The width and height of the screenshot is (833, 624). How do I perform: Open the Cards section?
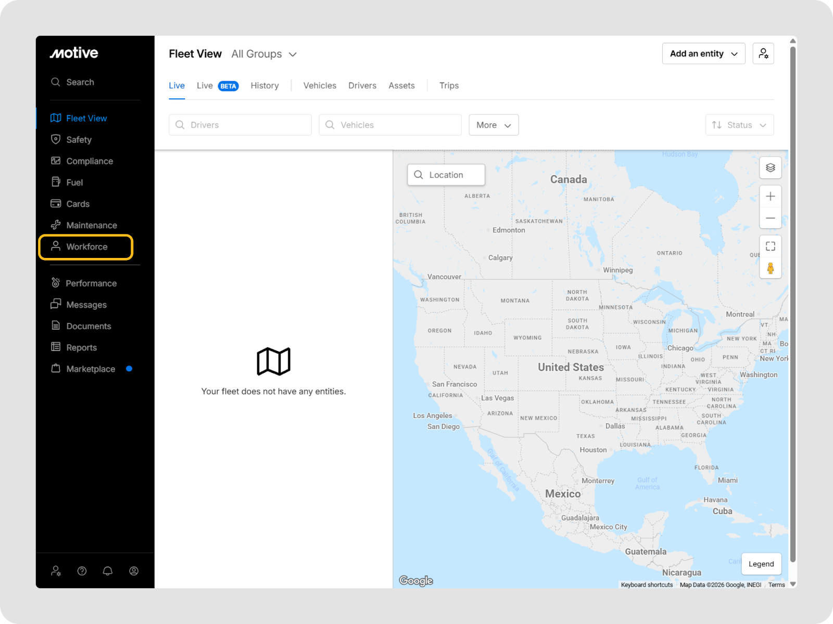click(x=70, y=204)
